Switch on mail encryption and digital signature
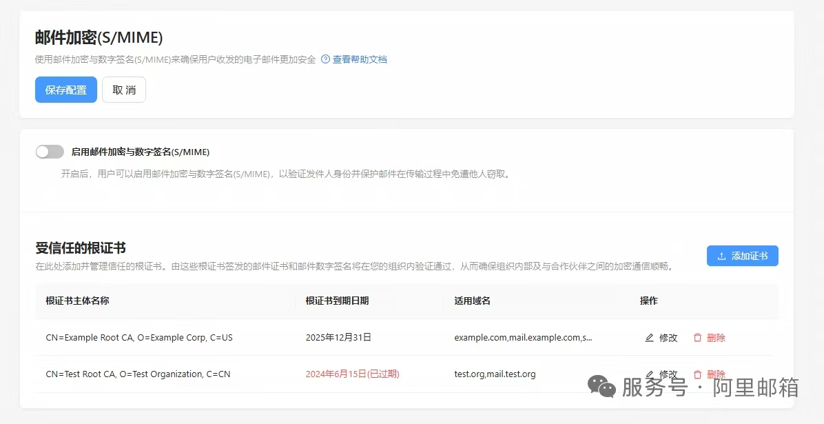 point(50,151)
